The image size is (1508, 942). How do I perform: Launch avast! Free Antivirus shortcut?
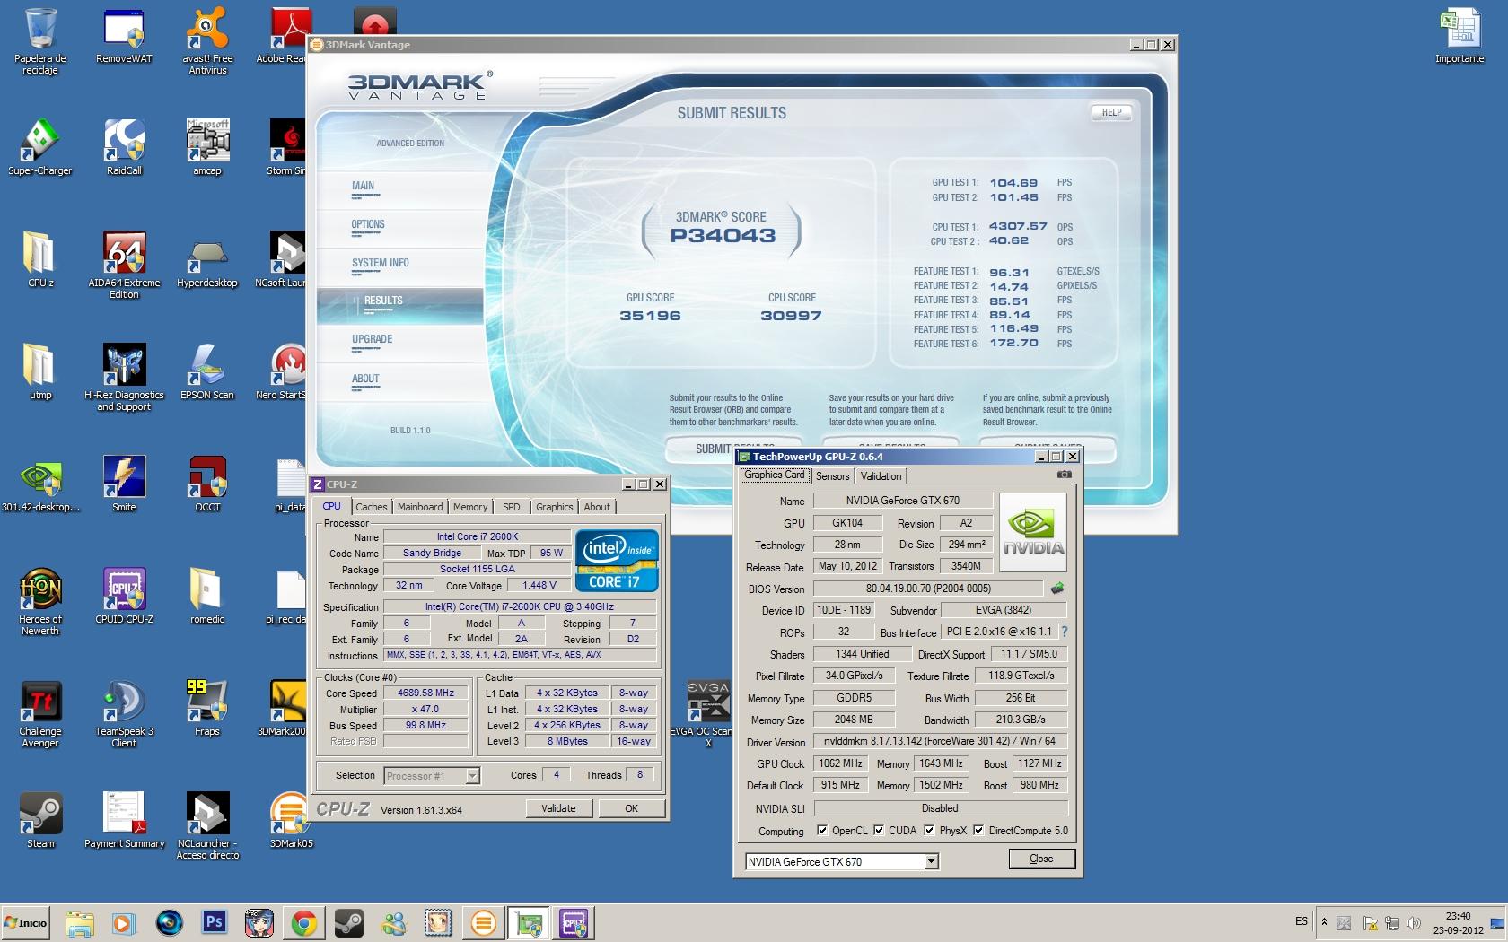click(207, 41)
